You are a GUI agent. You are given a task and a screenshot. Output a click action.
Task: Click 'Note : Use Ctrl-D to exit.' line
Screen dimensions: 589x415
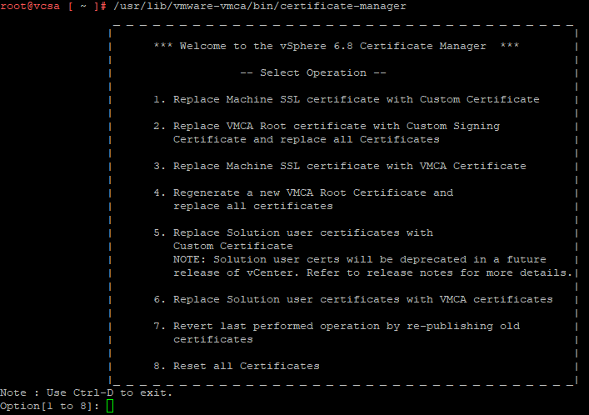coord(86,392)
